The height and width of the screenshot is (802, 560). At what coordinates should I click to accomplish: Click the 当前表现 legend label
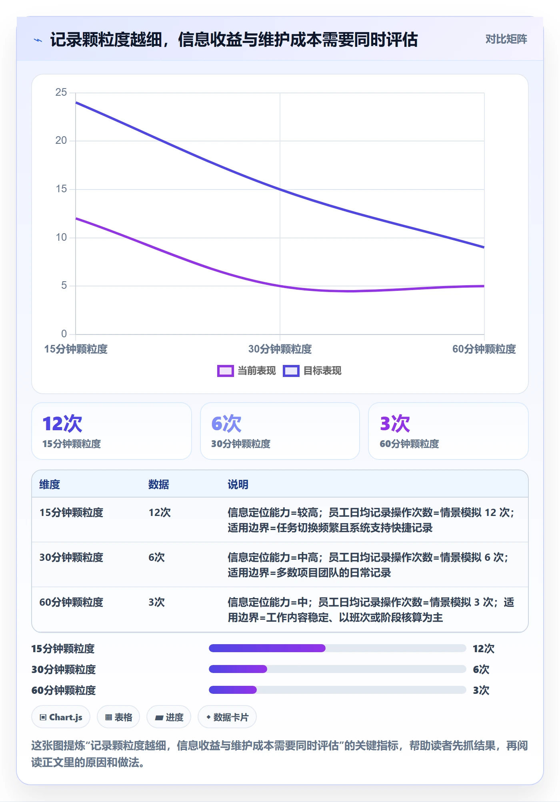click(x=257, y=371)
